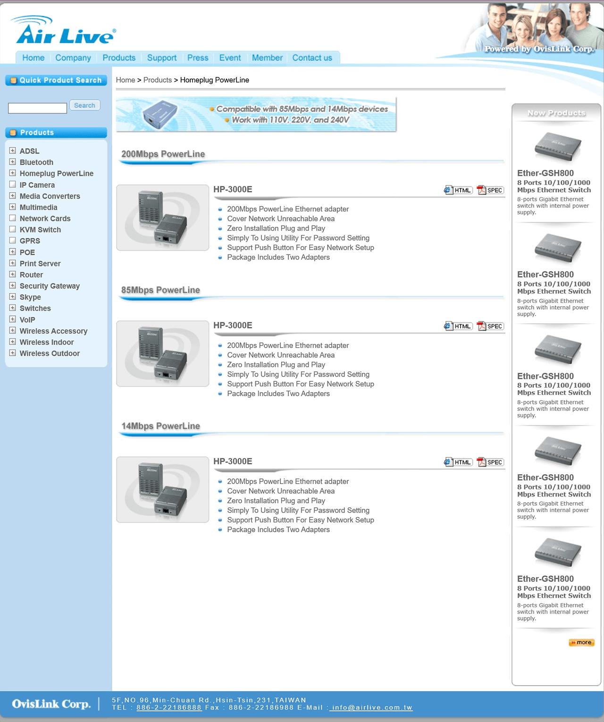The image size is (604, 722).
Task: Expand the Wireless Outdoor category
Action: coord(13,353)
